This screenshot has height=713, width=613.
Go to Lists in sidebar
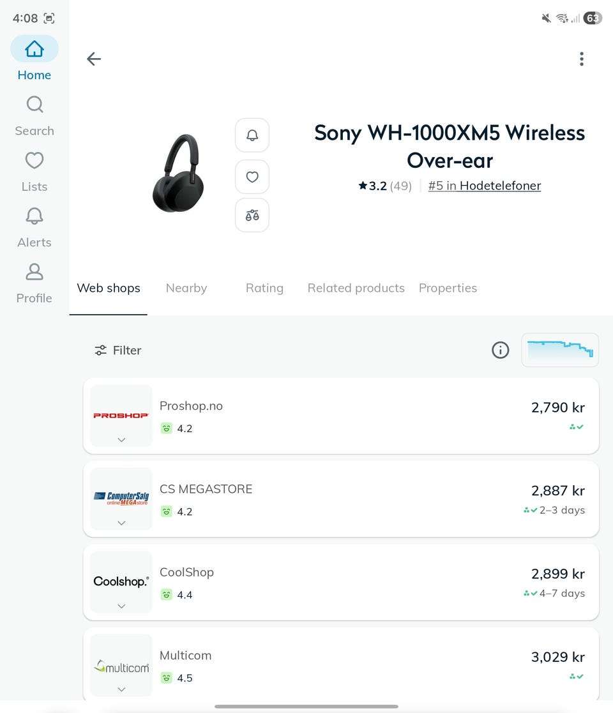coord(34,171)
